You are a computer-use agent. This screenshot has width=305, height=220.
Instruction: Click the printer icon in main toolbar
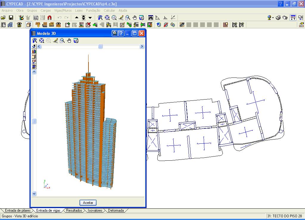coord(278,18)
